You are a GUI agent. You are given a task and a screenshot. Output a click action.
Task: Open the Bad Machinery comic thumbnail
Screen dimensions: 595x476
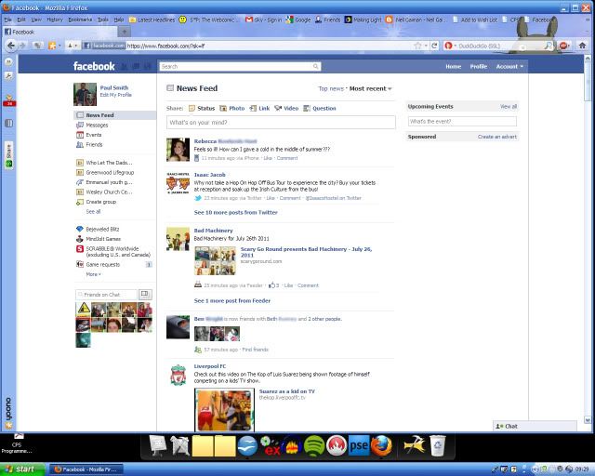pyautogui.click(x=215, y=260)
